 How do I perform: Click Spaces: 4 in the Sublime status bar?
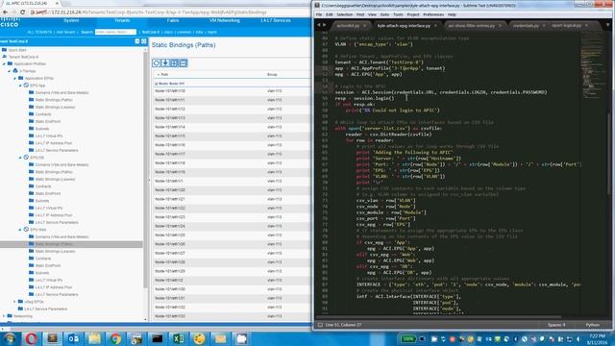[x=556, y=325]
